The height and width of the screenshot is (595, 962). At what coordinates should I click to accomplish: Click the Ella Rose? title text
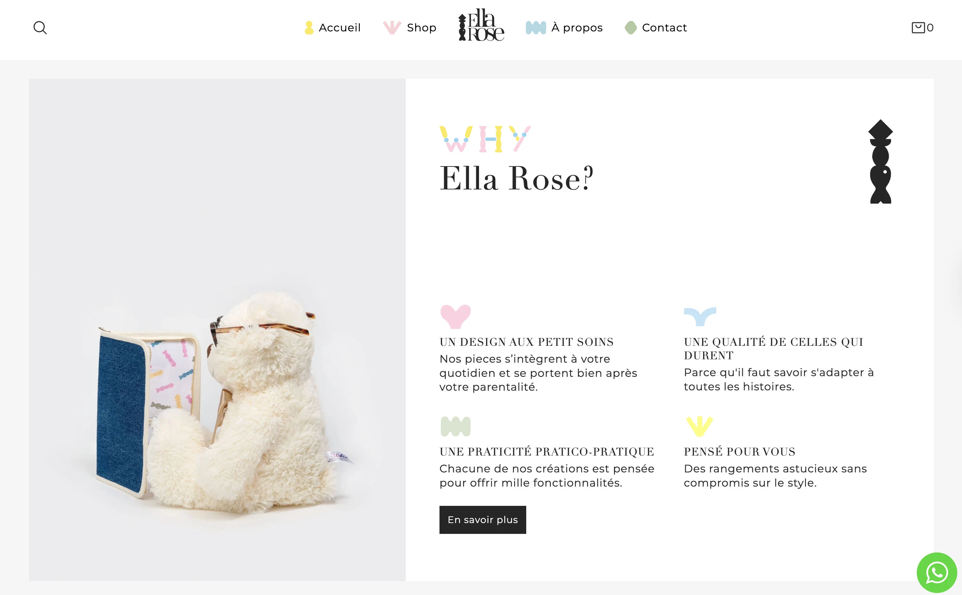(x=516, y=179)
